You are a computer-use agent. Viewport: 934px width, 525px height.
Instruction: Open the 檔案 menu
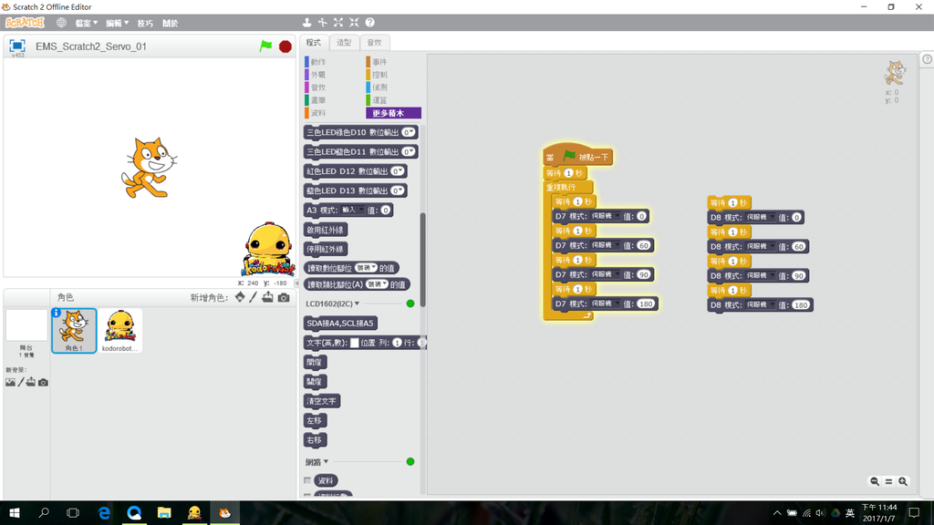point(86,23)
